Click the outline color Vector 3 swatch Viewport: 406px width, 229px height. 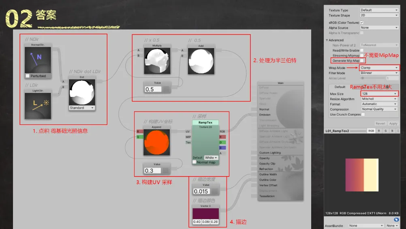(x=205, y=214)
